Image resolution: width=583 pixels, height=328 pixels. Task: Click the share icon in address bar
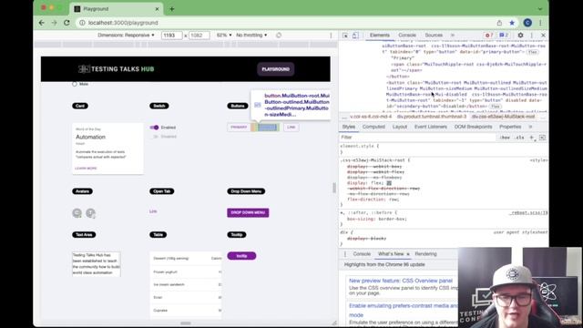pyautogui.click(x=499, y=23)
